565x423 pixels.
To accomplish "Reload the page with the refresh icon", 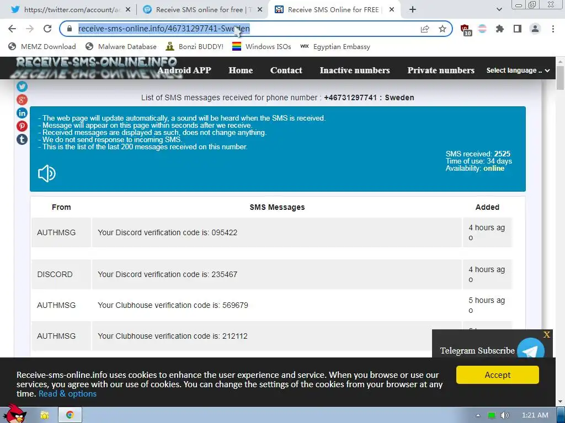I will [47, 29].
